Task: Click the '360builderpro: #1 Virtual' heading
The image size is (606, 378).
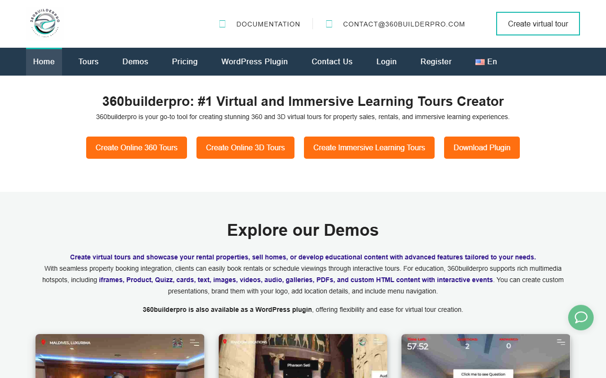Action: pyautogui.click(x=303, y=101)
